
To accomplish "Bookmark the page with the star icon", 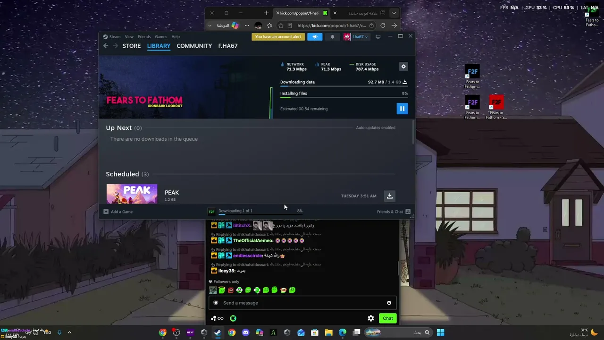I will click(x=281, y=25).
